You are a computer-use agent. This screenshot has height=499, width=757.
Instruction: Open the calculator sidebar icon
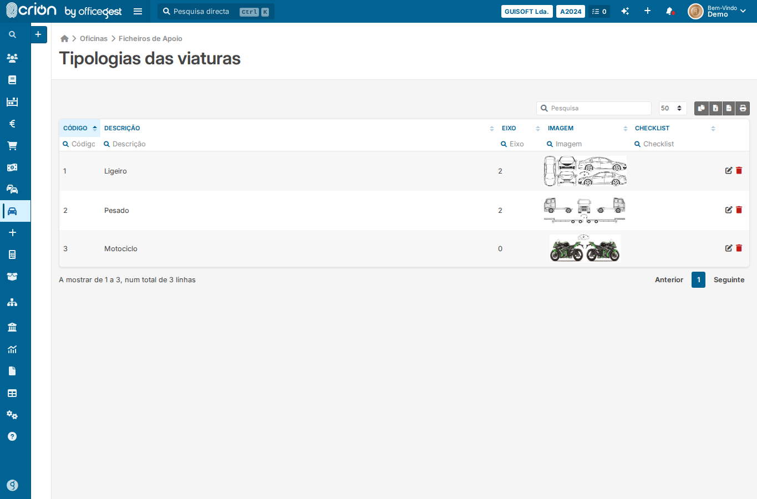12,254
